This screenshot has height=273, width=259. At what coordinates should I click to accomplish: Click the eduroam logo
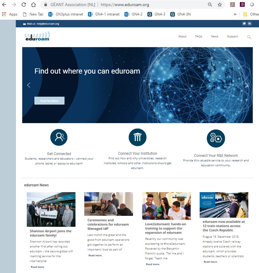(37, 36)
